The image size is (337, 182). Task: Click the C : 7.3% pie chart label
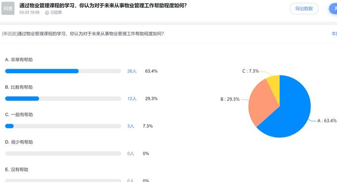pyautogui.click(x=250, y=71)
